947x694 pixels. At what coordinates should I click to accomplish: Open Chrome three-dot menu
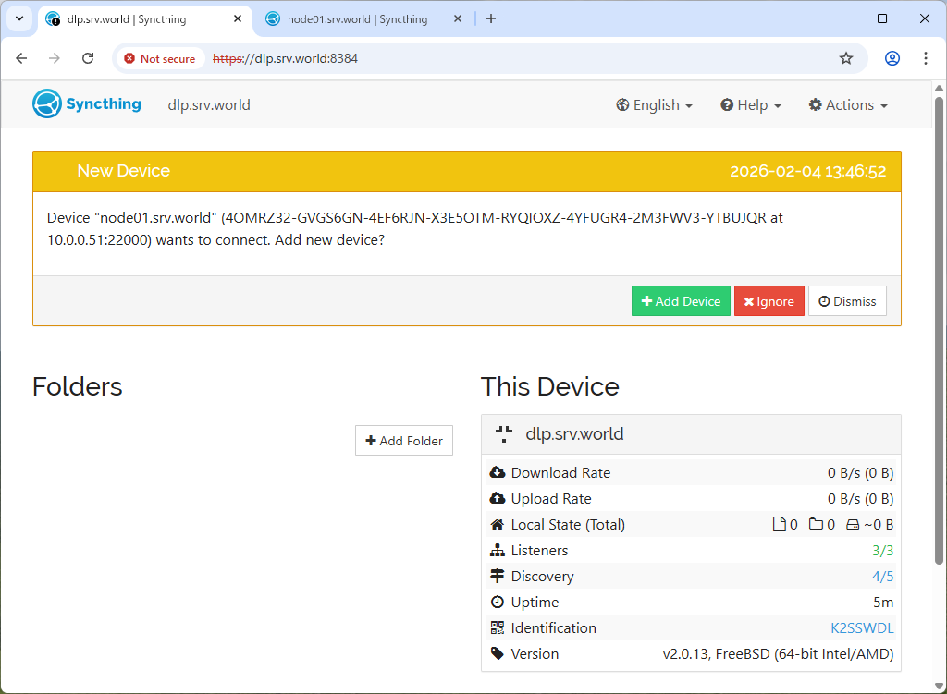pyautogui.click(x=925, y=58)
